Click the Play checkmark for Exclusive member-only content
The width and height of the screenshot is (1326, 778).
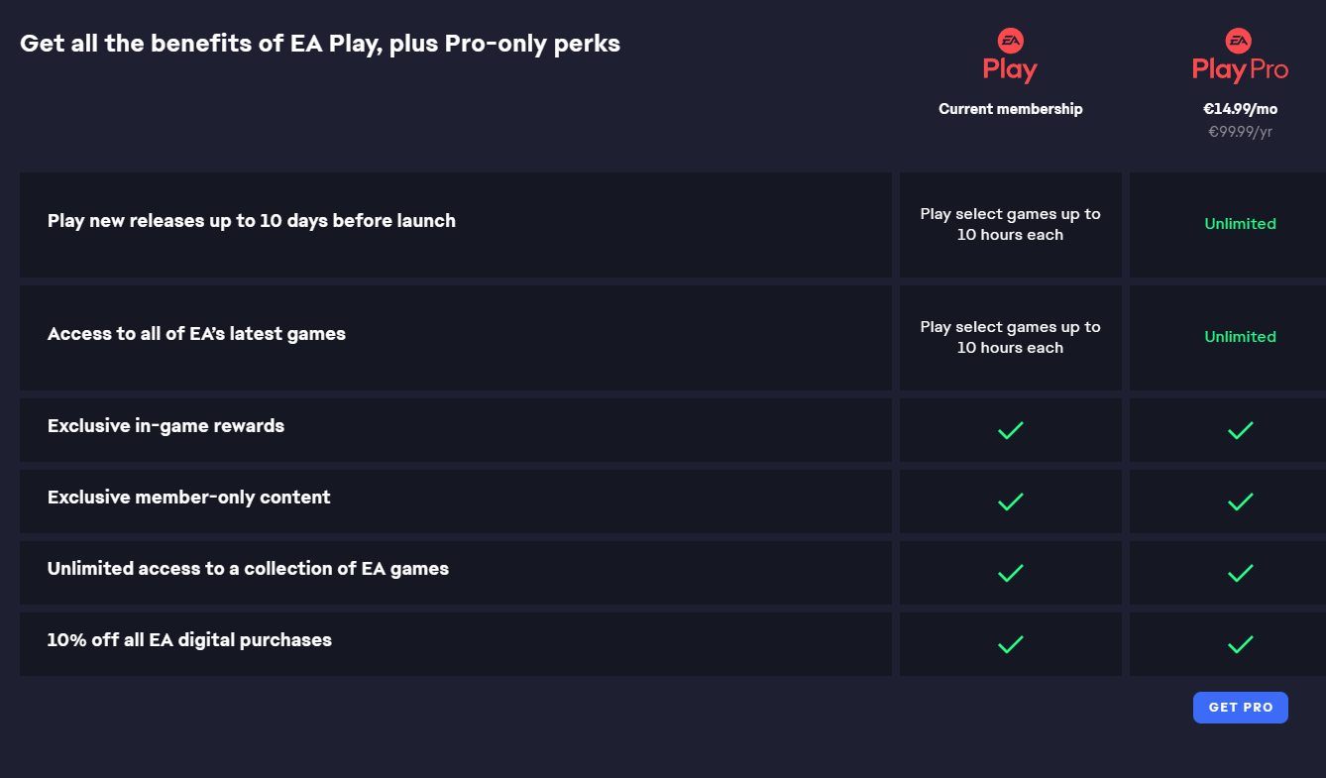1010,501
